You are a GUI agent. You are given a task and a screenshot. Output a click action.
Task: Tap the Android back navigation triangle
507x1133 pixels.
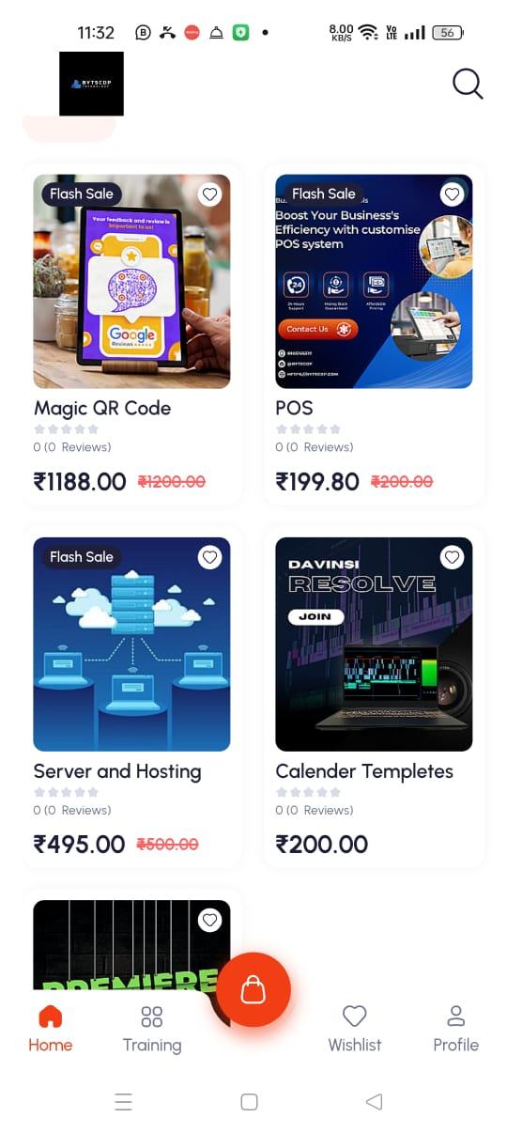(374, 1102)
